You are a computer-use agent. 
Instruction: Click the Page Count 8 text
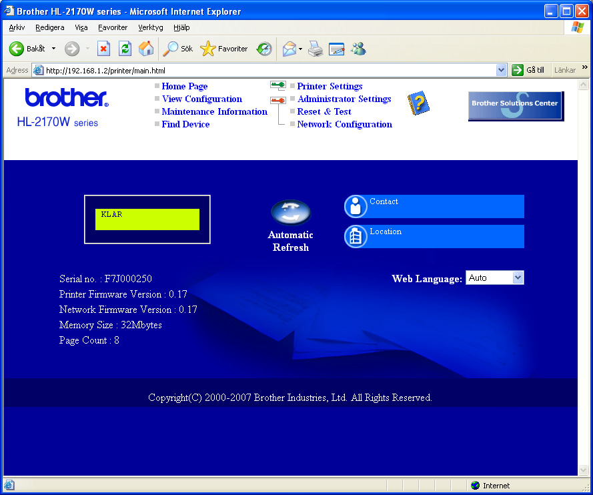pyautogui.click(x=89, y=340)
